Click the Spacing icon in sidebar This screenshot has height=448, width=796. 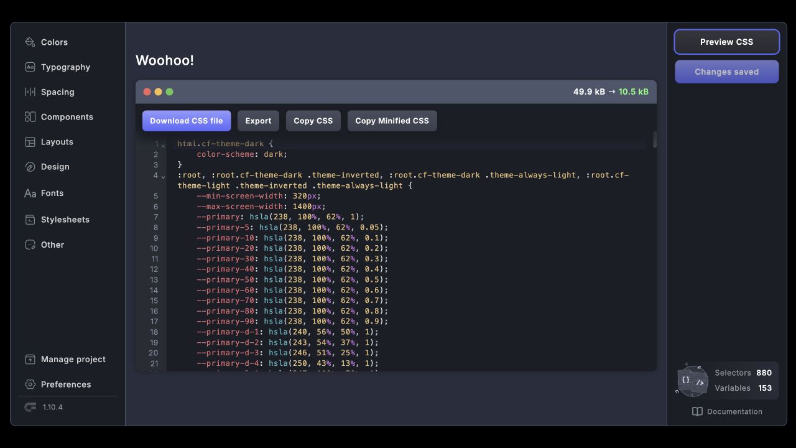click(30, 92)
